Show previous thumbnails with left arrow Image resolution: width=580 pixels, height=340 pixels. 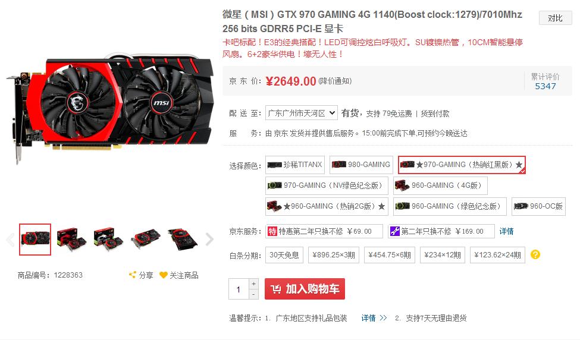pyautogui.click(x=10, y=240)
